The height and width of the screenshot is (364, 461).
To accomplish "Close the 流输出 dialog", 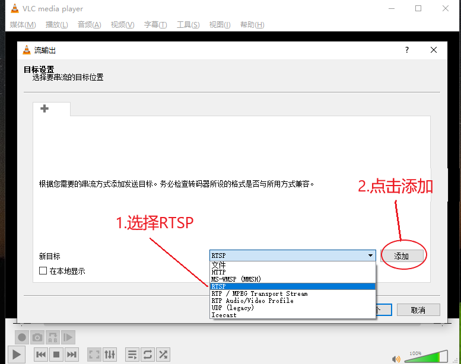I will point(434,50).
